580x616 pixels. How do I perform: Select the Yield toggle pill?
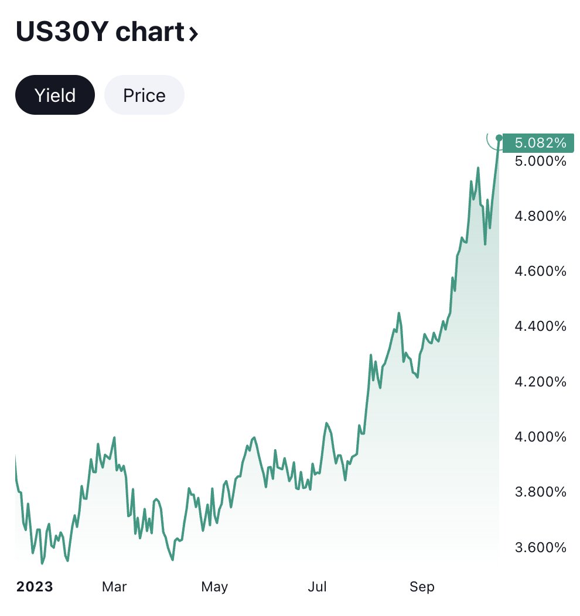coord(55,95)
